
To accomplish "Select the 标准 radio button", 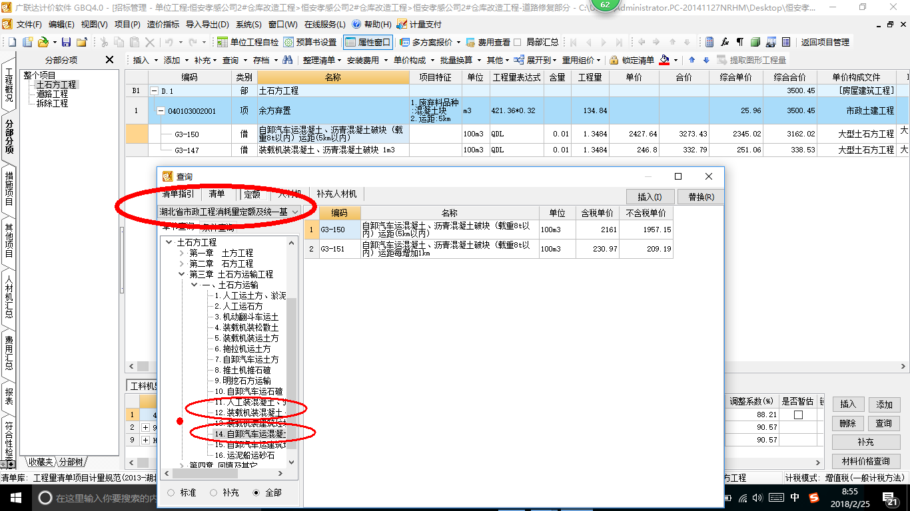I will [x=171, y=492].
